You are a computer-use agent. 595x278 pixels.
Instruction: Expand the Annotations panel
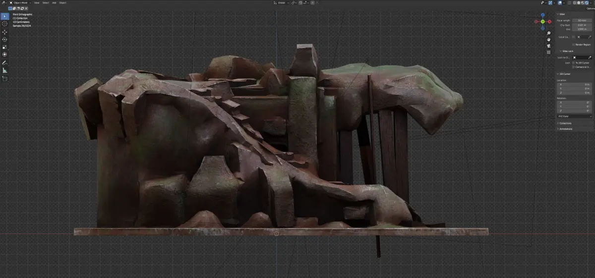tap(565, 129)
